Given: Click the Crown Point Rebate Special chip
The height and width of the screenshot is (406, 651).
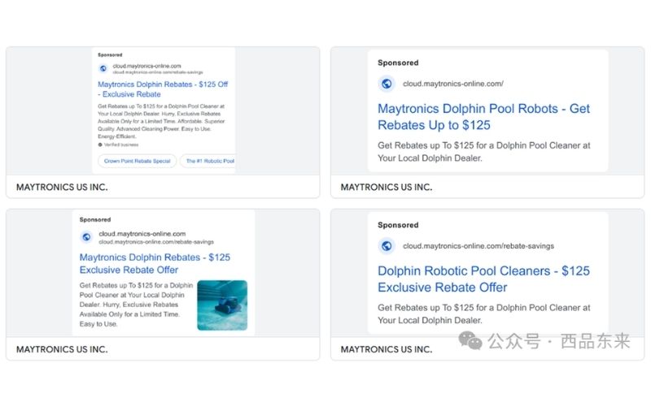Looking at the screenshot, I should [x=137, y=161].
